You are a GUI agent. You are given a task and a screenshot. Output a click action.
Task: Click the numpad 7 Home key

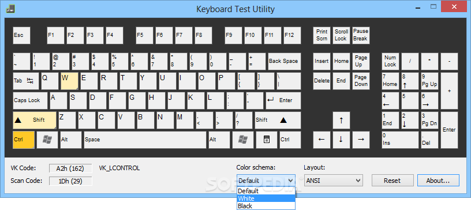pyautogui.click(x=390, y=81)
